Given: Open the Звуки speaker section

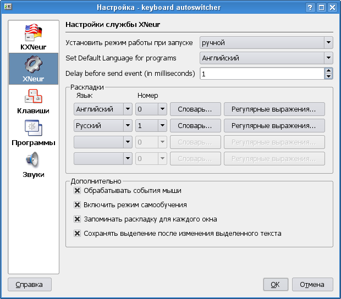Looking at the screenshot, I should click(34, 164).
